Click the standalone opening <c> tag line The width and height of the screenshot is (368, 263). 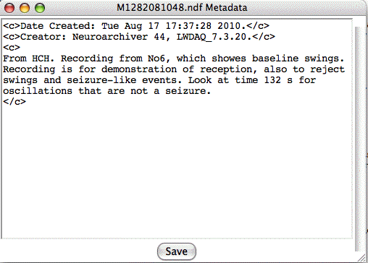[x=12, y=48]
